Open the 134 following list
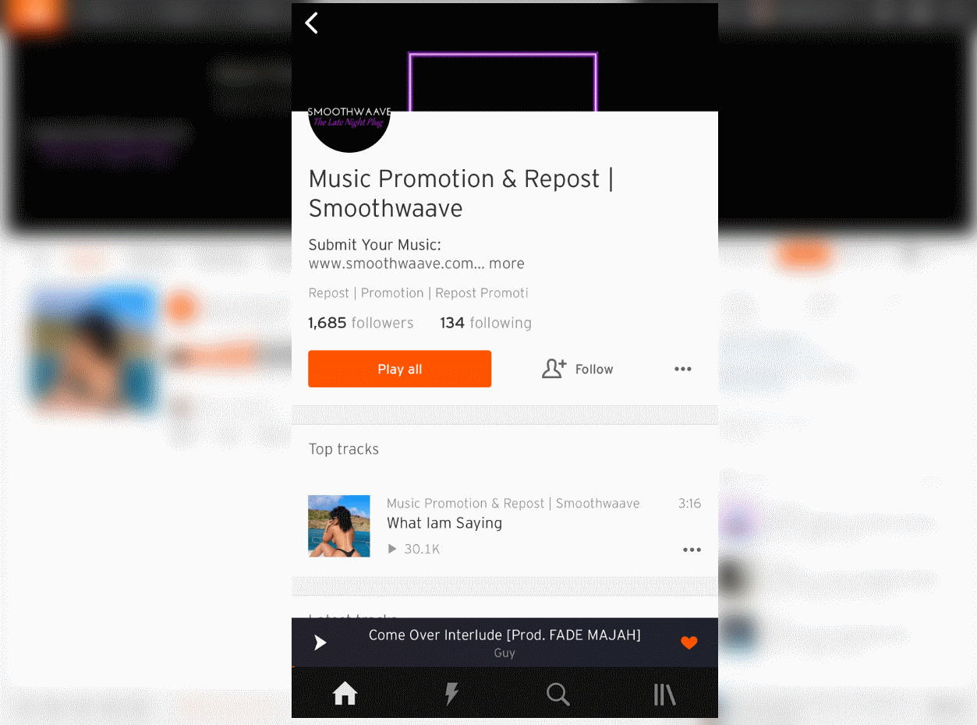 486,323
